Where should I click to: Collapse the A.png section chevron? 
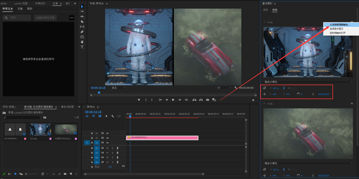[x=265, y=22]
